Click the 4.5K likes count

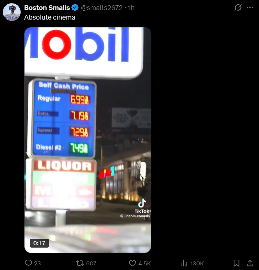click(145, 263)
